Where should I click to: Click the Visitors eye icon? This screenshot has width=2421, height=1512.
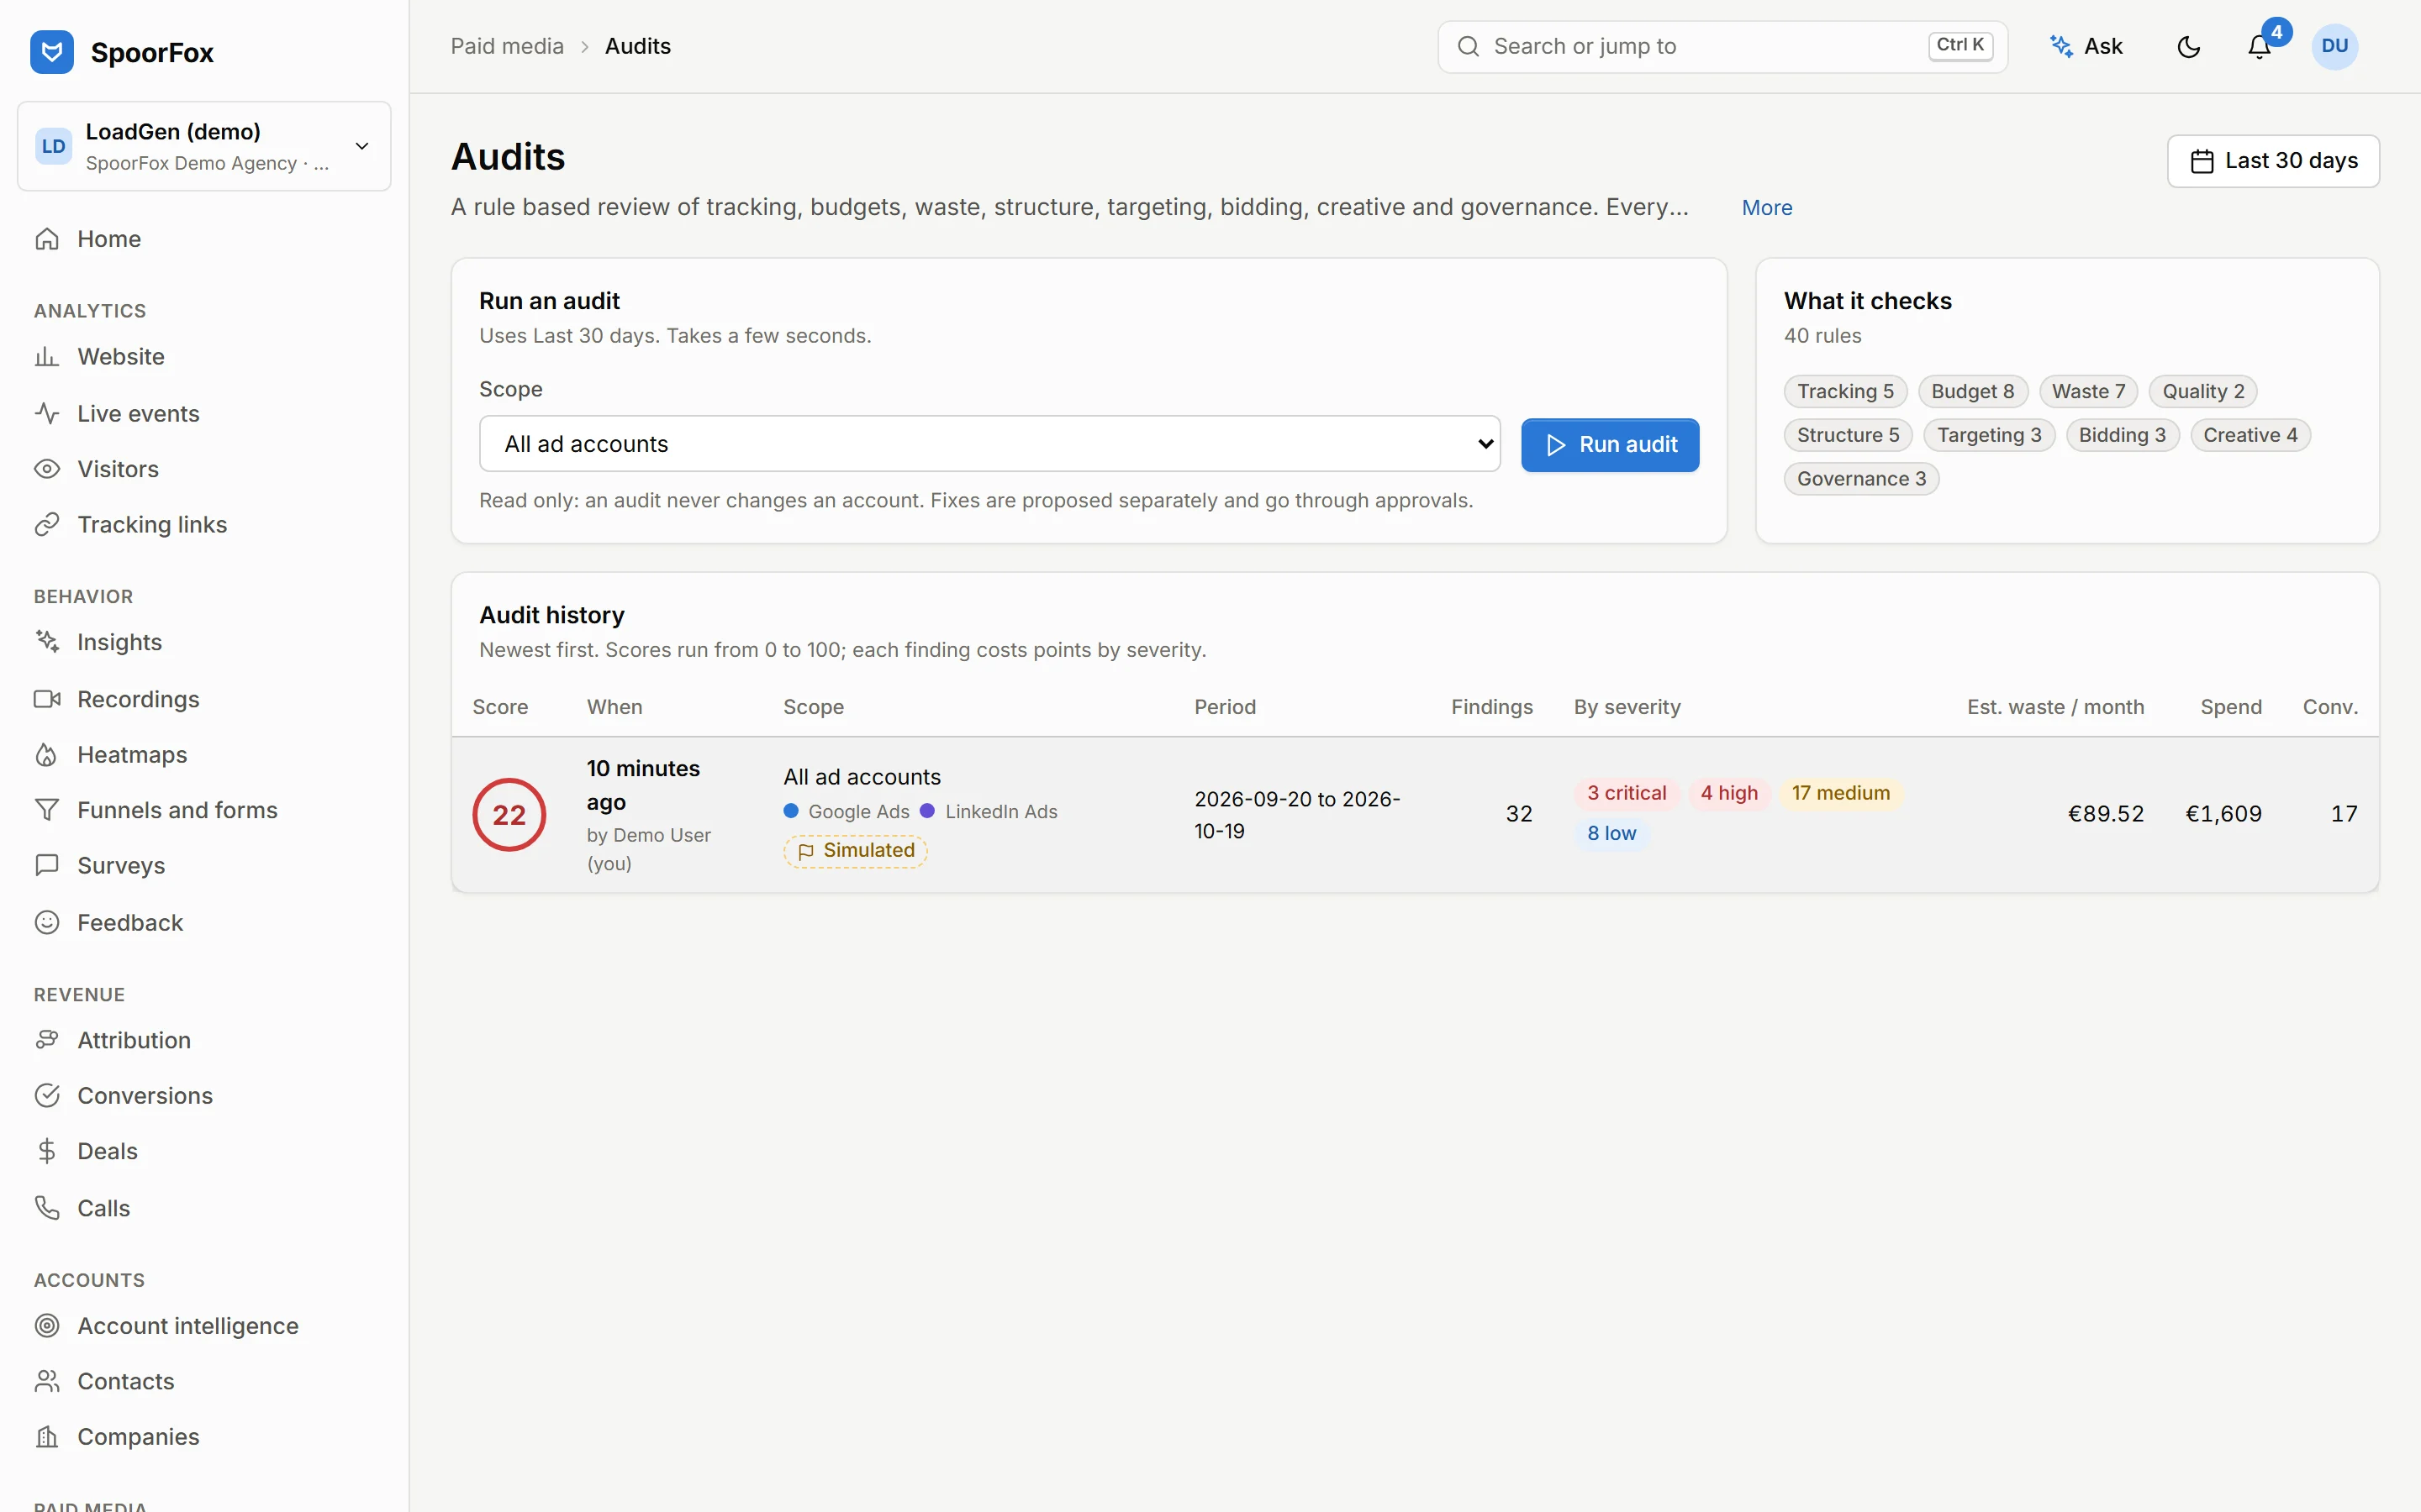click(x=47, y=469)
